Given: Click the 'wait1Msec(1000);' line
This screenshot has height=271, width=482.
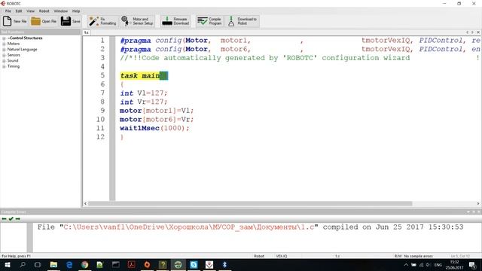Looking at the screenshot, I should click(x=154, y=128).
